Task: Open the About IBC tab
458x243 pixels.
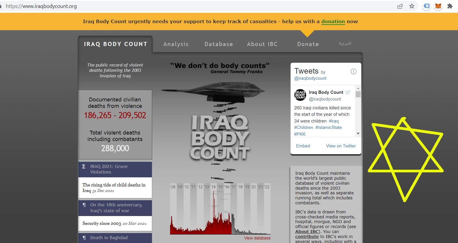Action: pos(262,44)
